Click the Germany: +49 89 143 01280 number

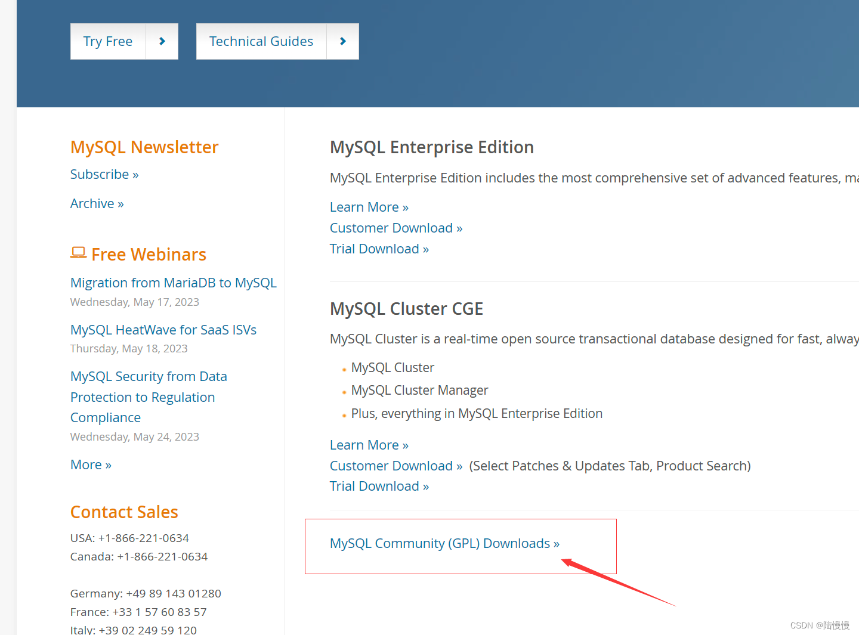point(146,593)
